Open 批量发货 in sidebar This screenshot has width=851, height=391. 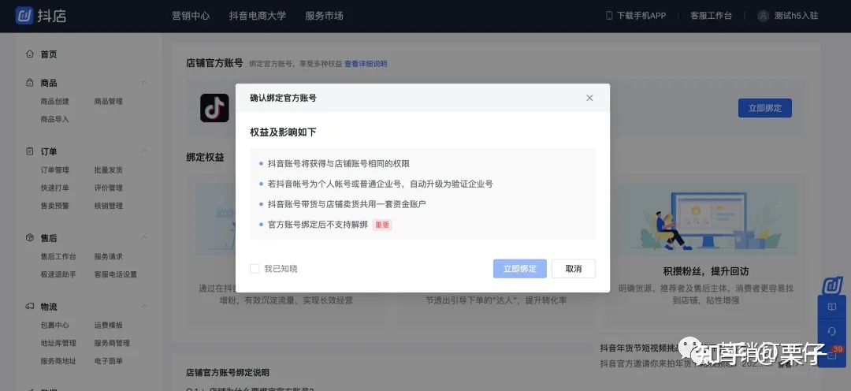[109, 170]
